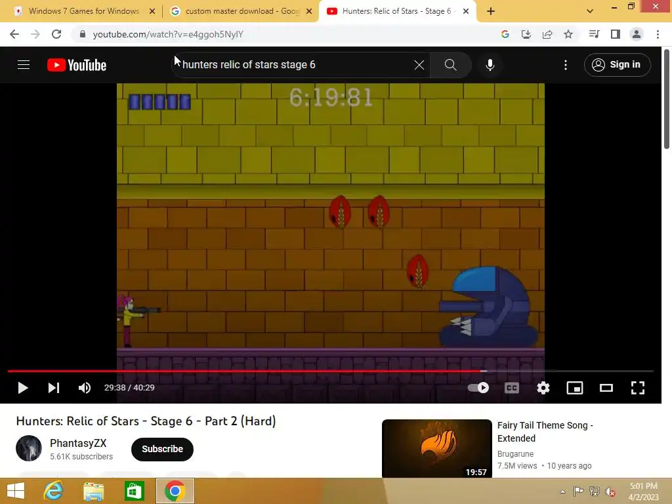Subscribe to PhantasyZX channel
672x504 pixels.
pyautogui.click(x=163, y=449)
